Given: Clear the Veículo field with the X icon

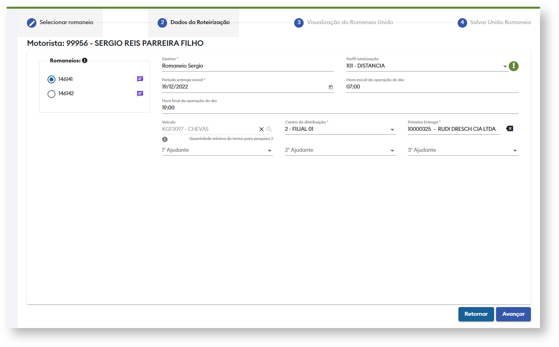Looking at the screenshot, I should click(x=261, y=129).
